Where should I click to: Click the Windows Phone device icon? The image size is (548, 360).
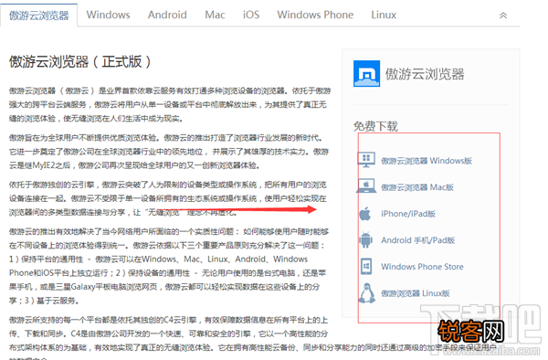click(x=366, y=266)
